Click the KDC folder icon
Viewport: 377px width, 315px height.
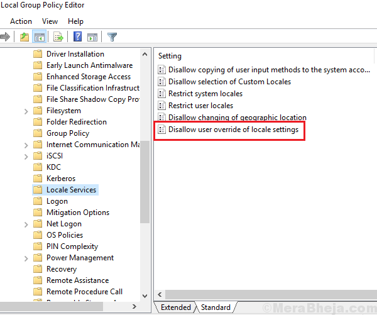(x=38, y=167)
